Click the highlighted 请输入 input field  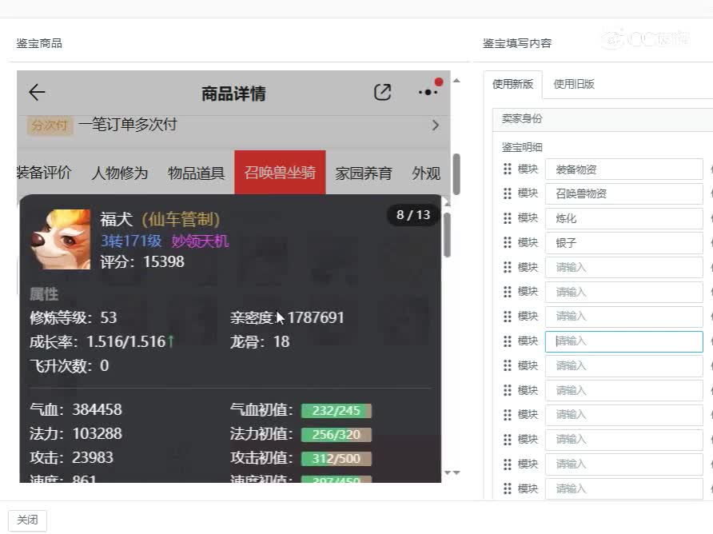click(x=623, y=341)
